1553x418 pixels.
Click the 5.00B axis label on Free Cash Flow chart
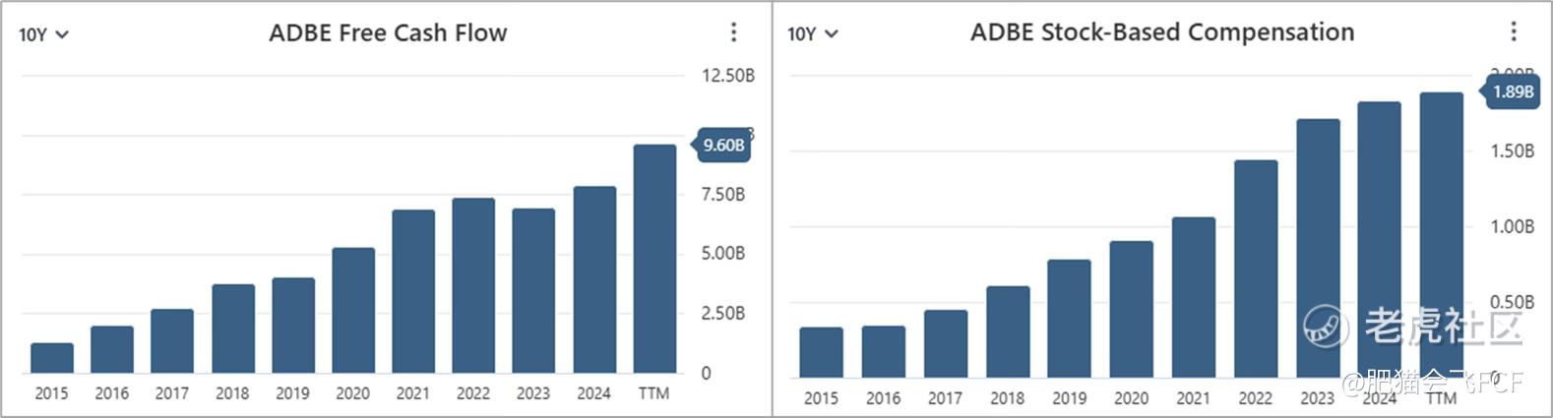coord(723,254)
